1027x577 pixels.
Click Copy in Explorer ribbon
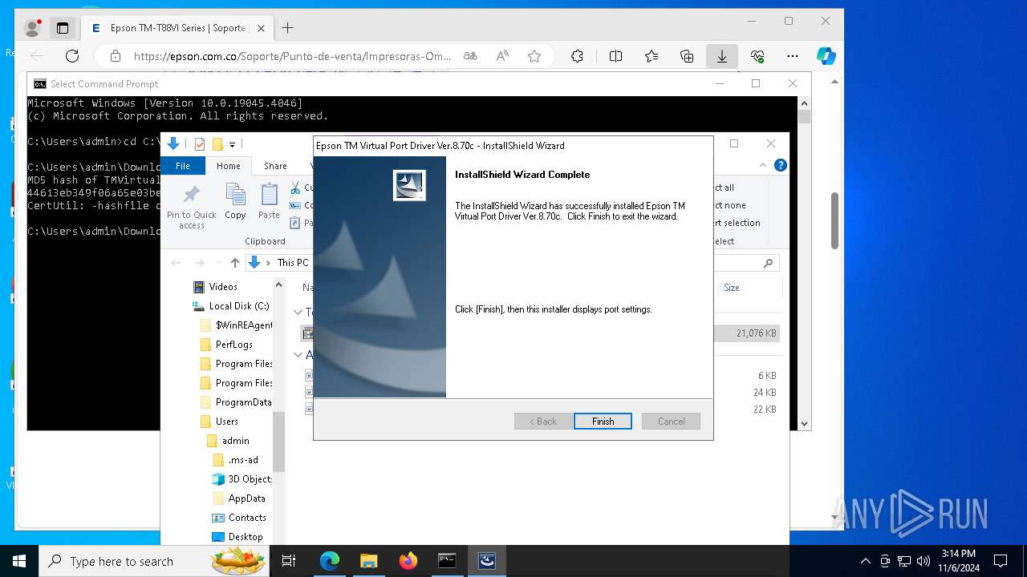pyautogui.click(x=235, y=201)
